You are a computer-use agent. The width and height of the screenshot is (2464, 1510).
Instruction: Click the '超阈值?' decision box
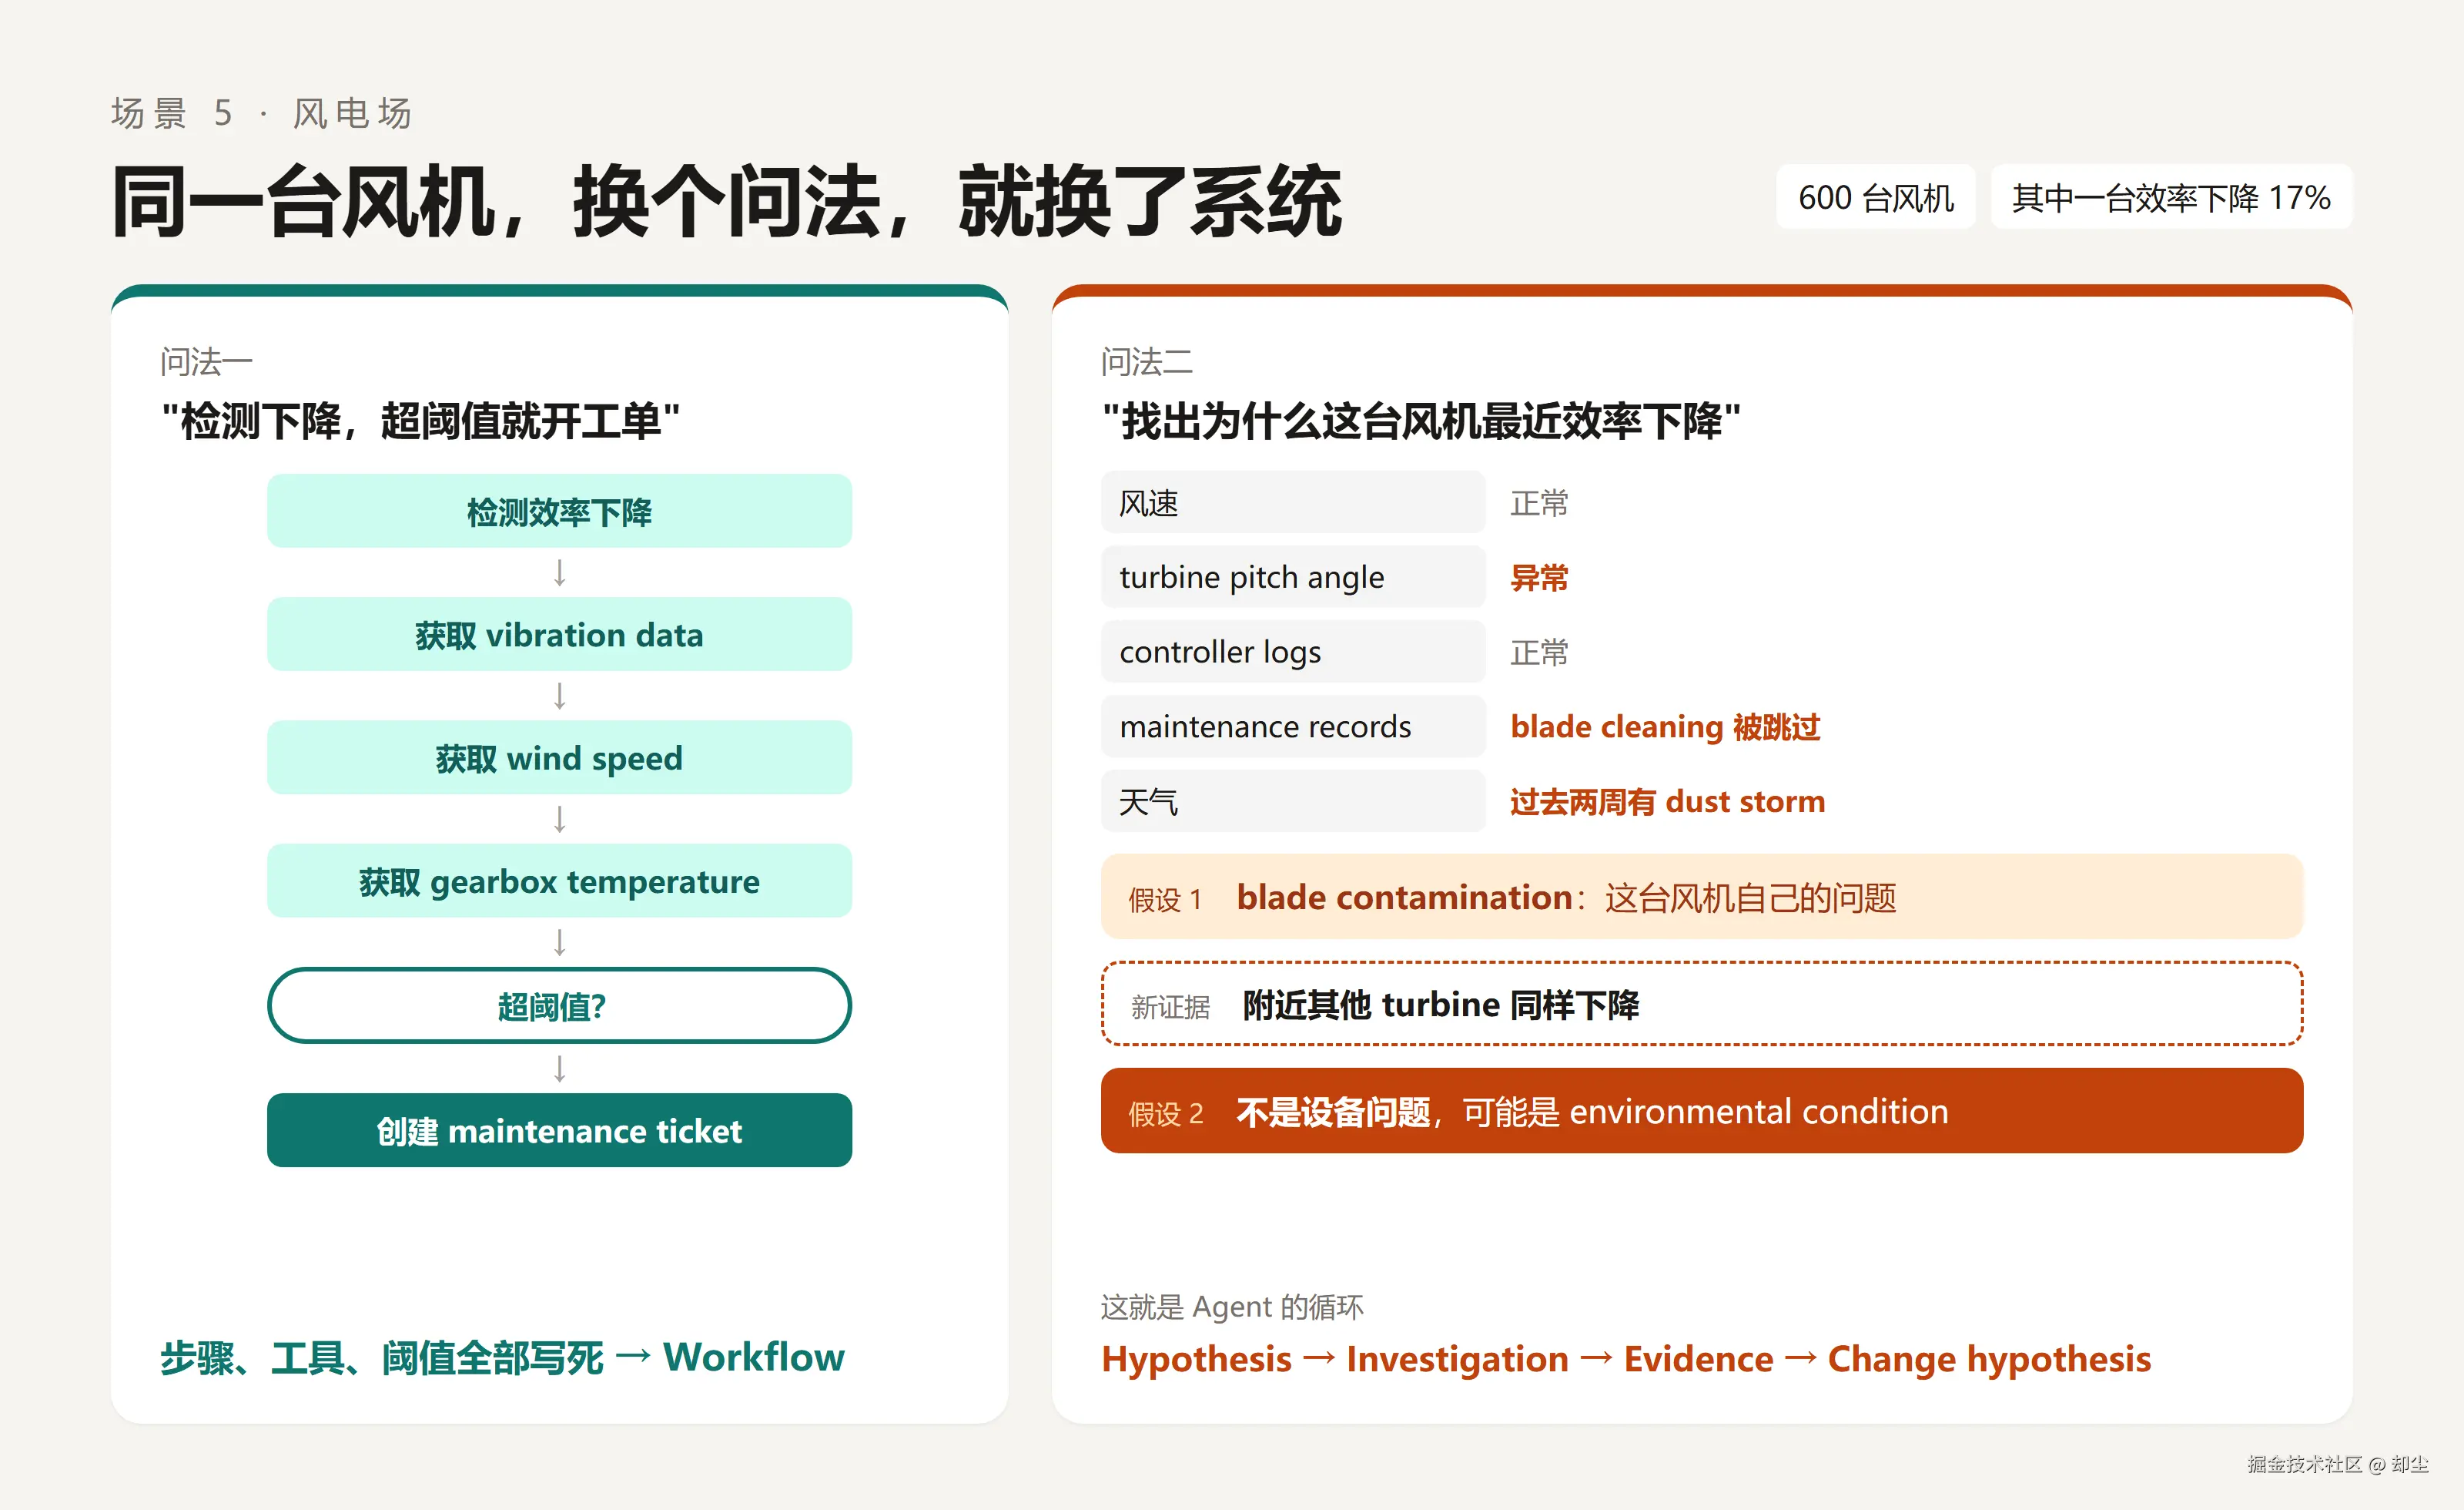559,1005
